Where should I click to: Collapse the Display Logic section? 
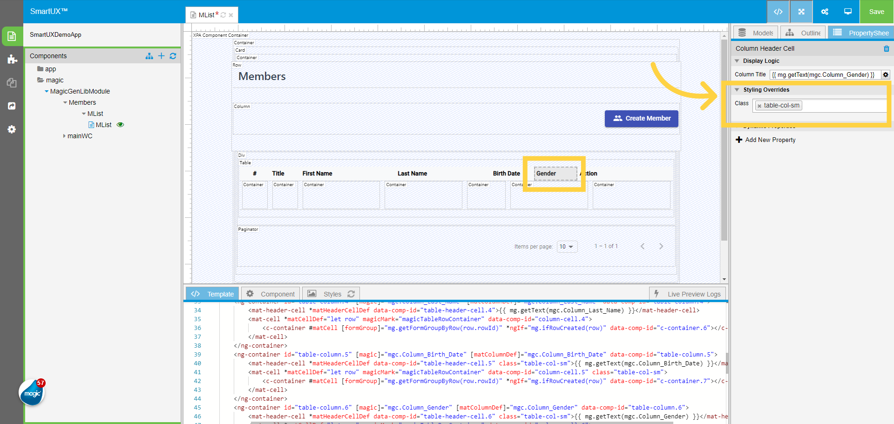(737, 61)
